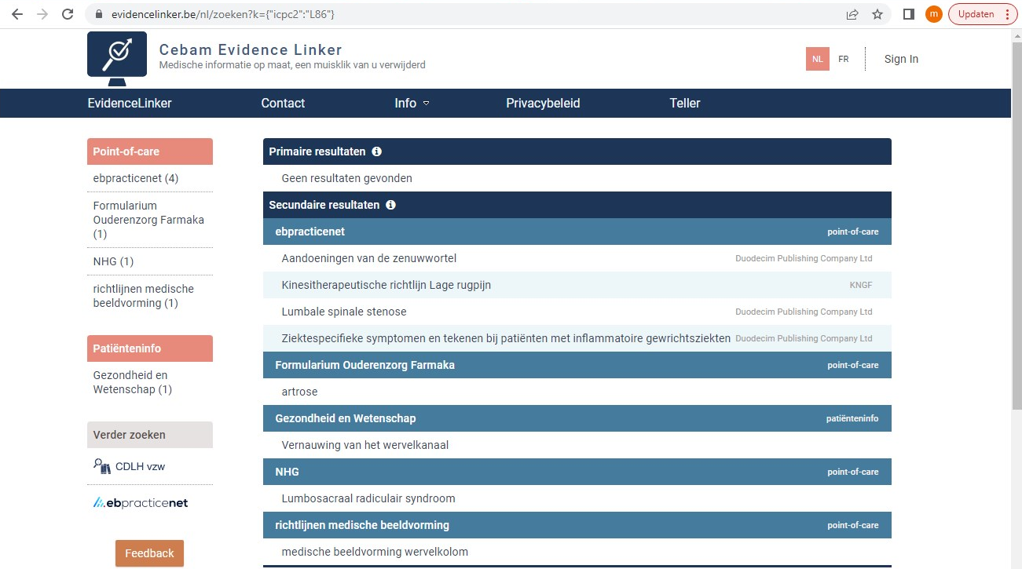Click the browser back arrow
Viewport: 1022px width, 569px height.
17,14
